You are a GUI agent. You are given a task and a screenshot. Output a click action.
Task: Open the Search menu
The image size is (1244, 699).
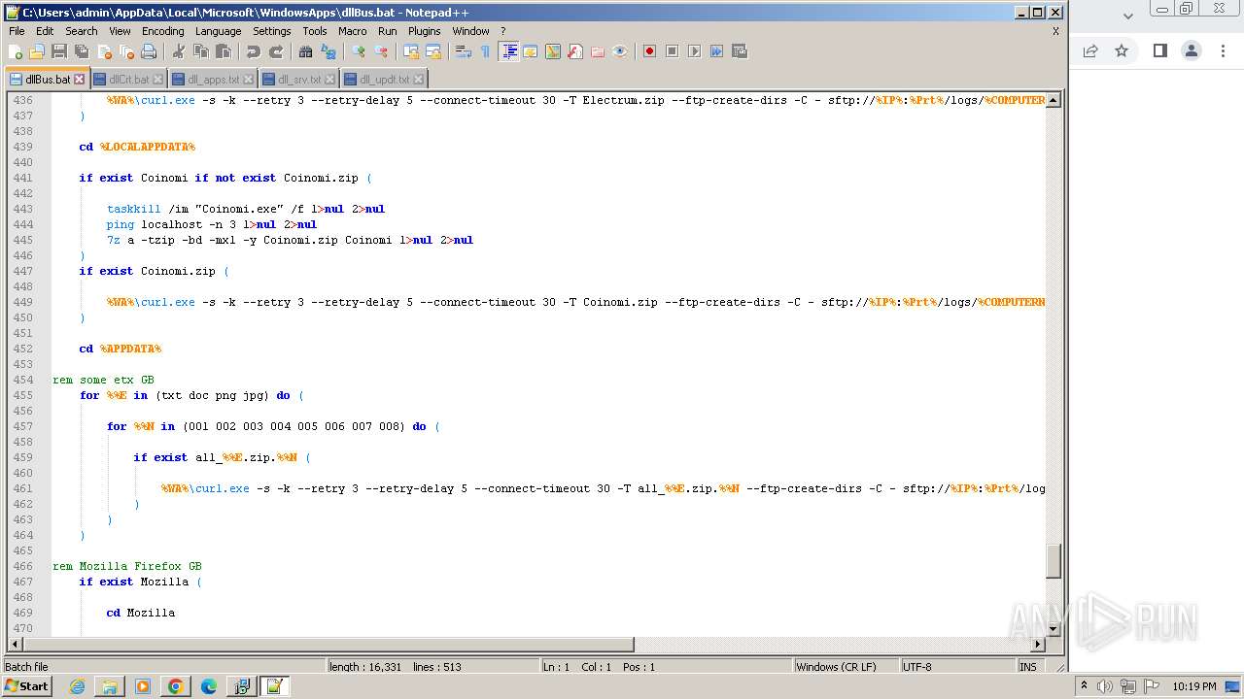click(x=82, y=31)
